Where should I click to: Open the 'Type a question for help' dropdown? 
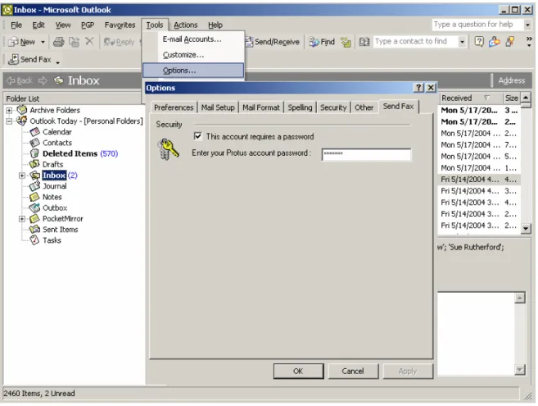point(527,25)
